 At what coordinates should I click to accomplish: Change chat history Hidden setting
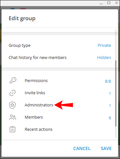pyautogui.click(x=104, y=58)
